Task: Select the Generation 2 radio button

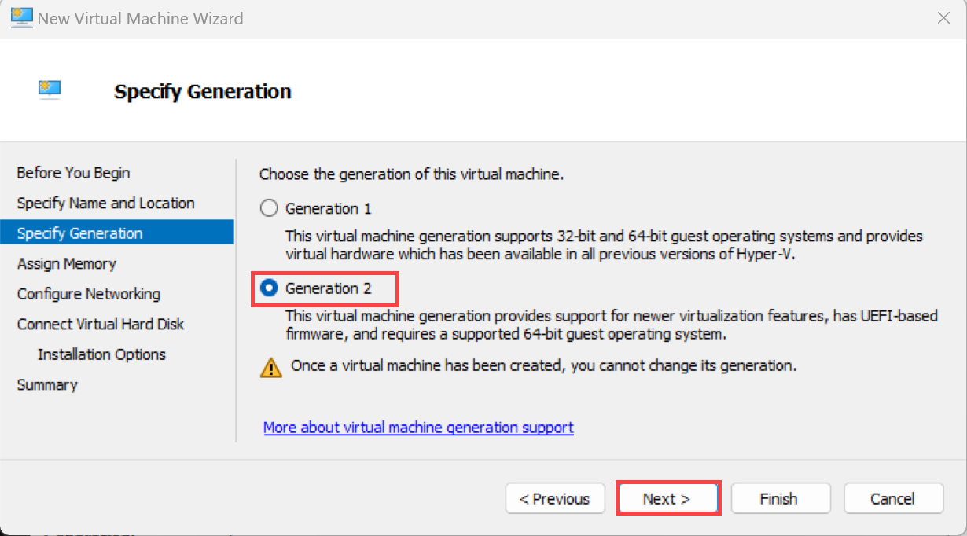Action: click(x=269, y=288)
